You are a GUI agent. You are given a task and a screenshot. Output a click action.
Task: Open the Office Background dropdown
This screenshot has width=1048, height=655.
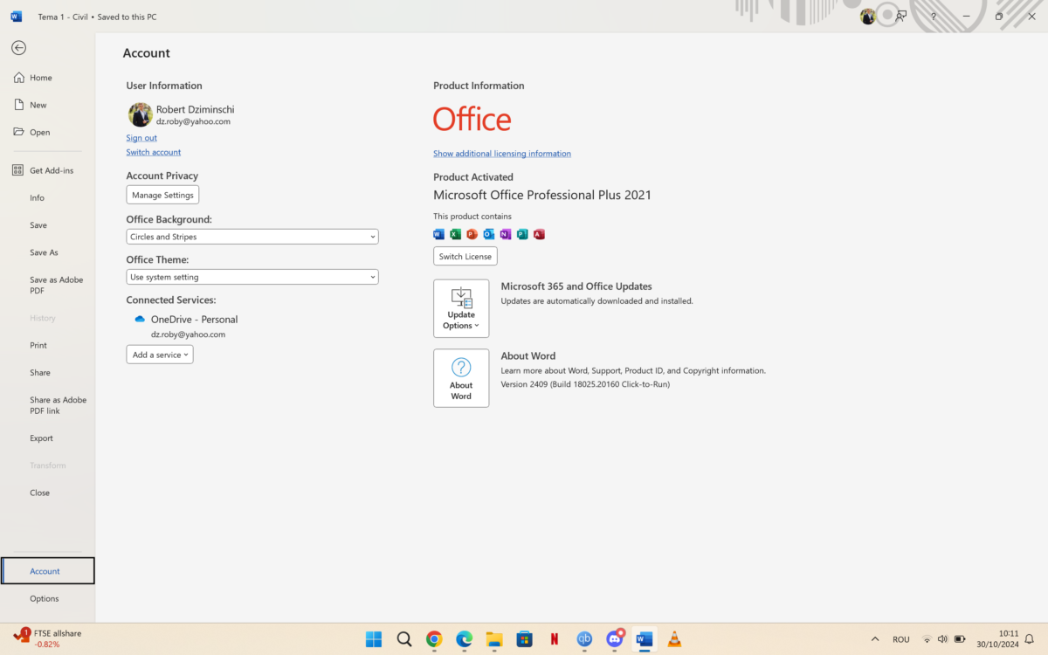coord(252,237)
